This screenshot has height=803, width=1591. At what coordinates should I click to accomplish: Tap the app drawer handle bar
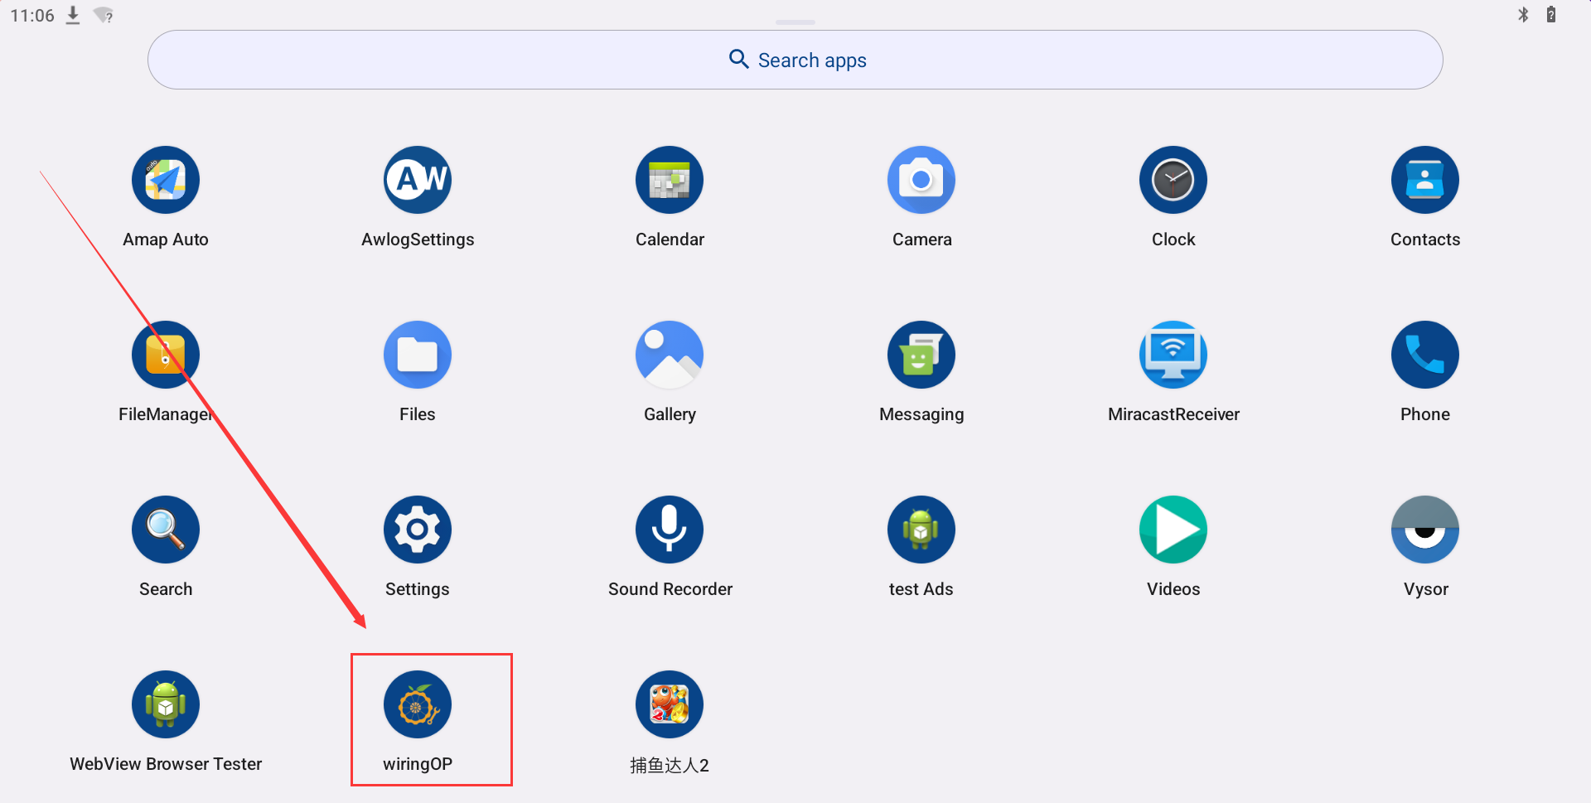[795, 22]
